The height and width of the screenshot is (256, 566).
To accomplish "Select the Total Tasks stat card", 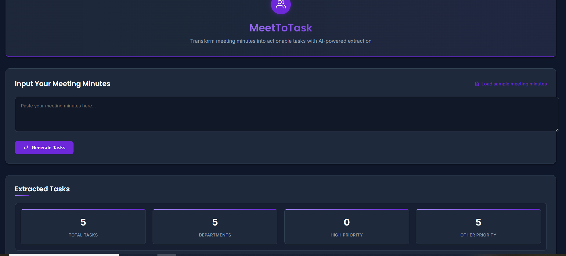I will (83, 226).
